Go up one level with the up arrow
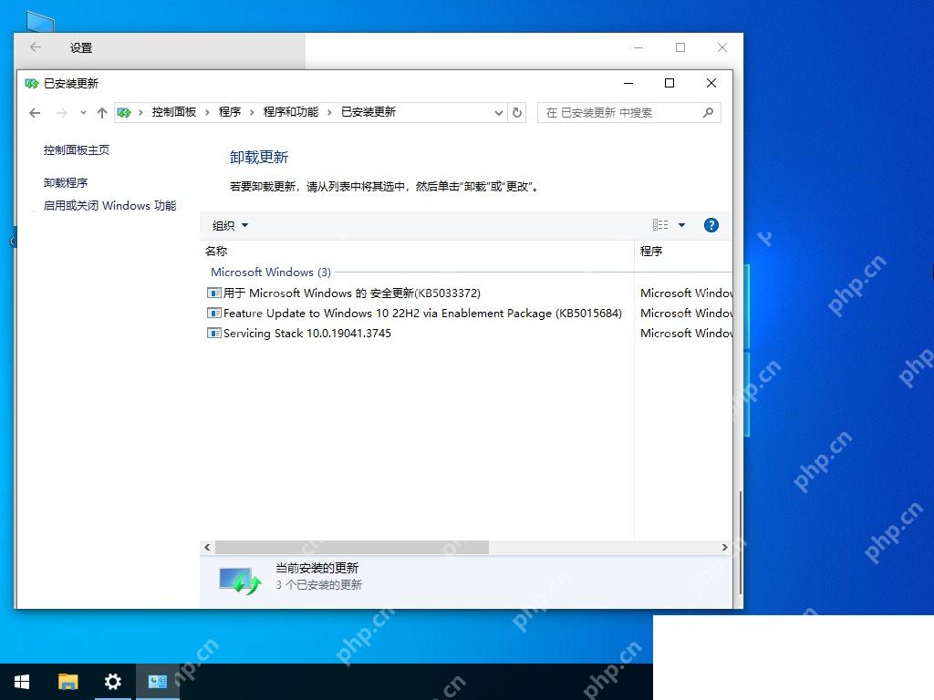Viewport: 934px width, 700px height. click(102, 112)
